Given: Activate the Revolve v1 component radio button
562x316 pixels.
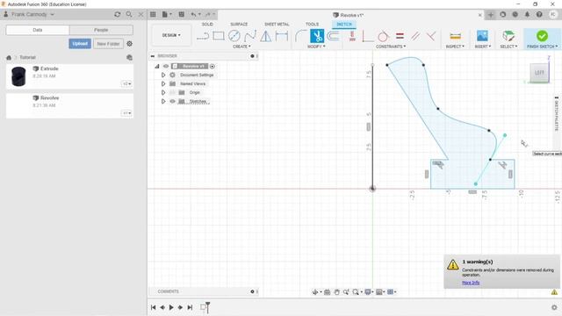Looking at the screenshot, I should click(x=213, y=66).
